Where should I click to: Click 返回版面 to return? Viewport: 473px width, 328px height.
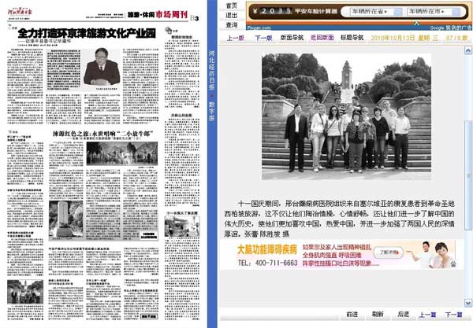322,38
